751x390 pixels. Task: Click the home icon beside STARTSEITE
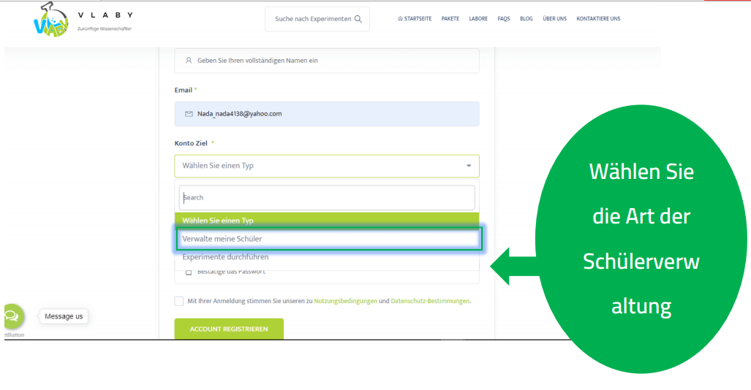click(x=400, y=19)
